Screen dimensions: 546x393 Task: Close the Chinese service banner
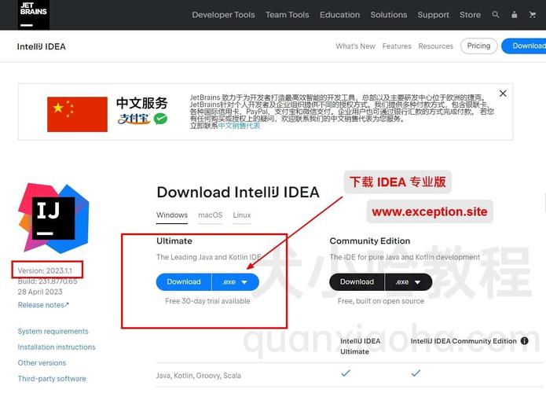pyautogui.click(x=503, y=94)
